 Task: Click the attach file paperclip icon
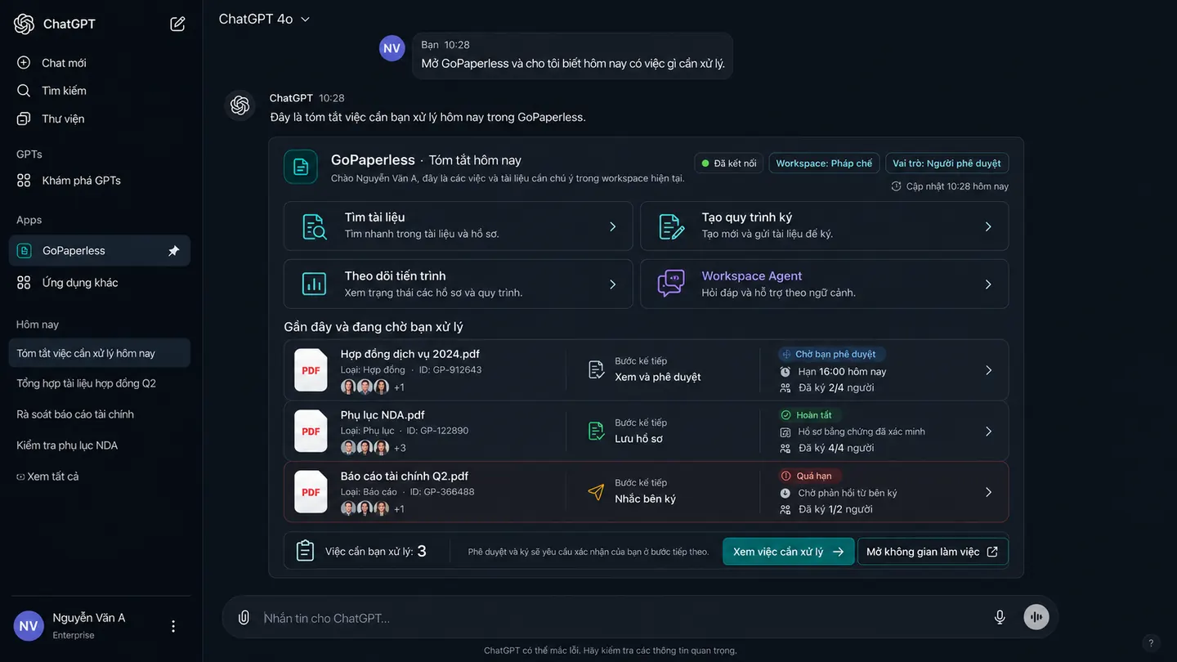click(x=244, y=618)
